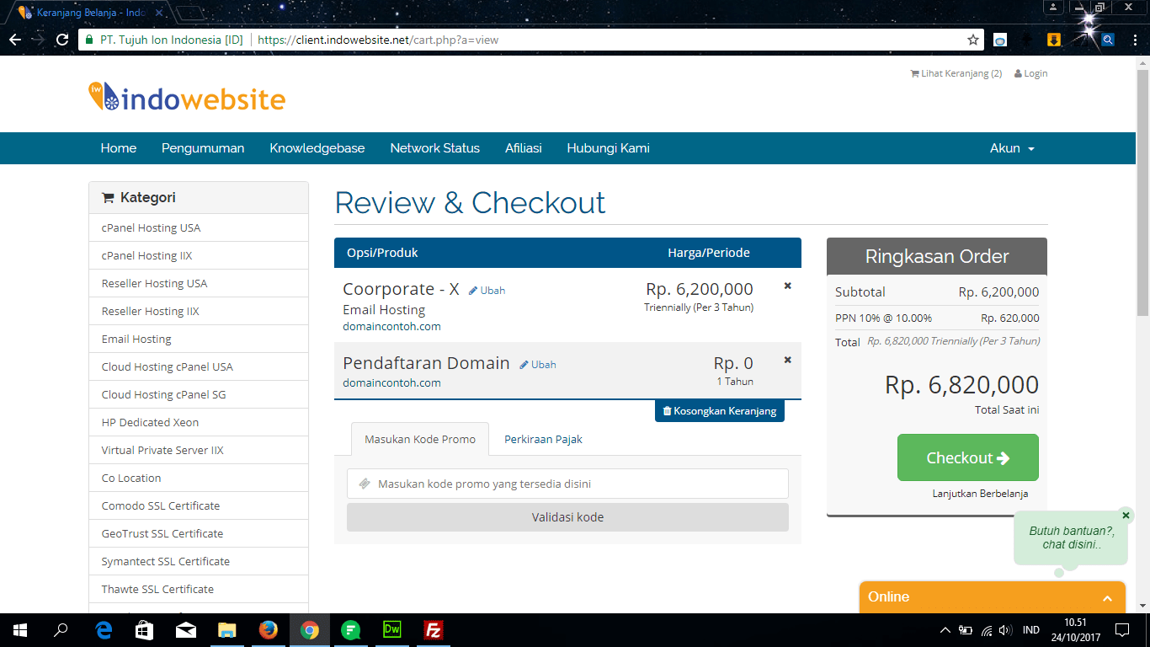Screen dimensions: 1150x647
Task: Open cPanel Hosting USA category
Action: [x=199, y=227]
